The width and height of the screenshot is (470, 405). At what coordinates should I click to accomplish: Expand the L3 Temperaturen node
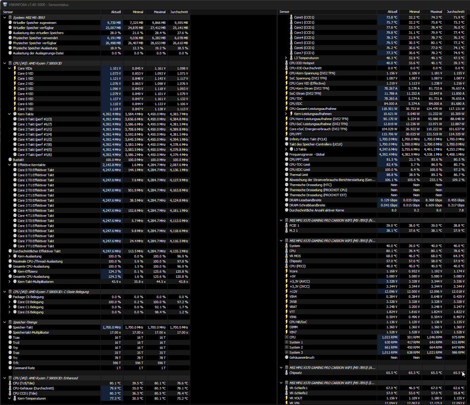click(x=286, y=58)
